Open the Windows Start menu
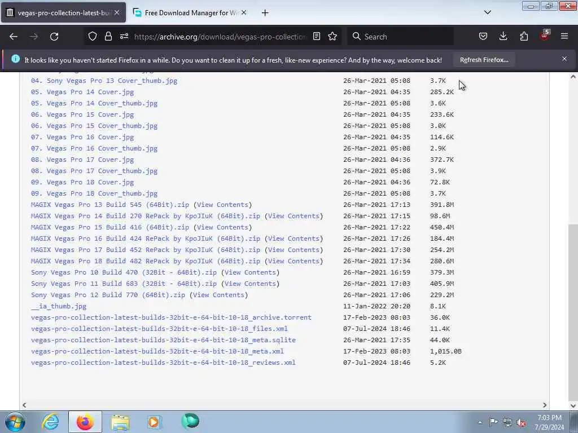Viewport: 578px width, 433px height. (15, 422)
